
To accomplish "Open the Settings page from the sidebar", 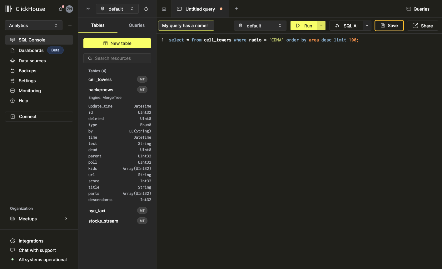I will 27,81.
